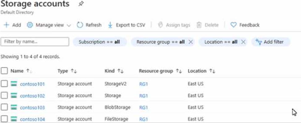The image size is (301, 123).
Task: Open RG1 link in contoso103 row
Action: (144, 108)
